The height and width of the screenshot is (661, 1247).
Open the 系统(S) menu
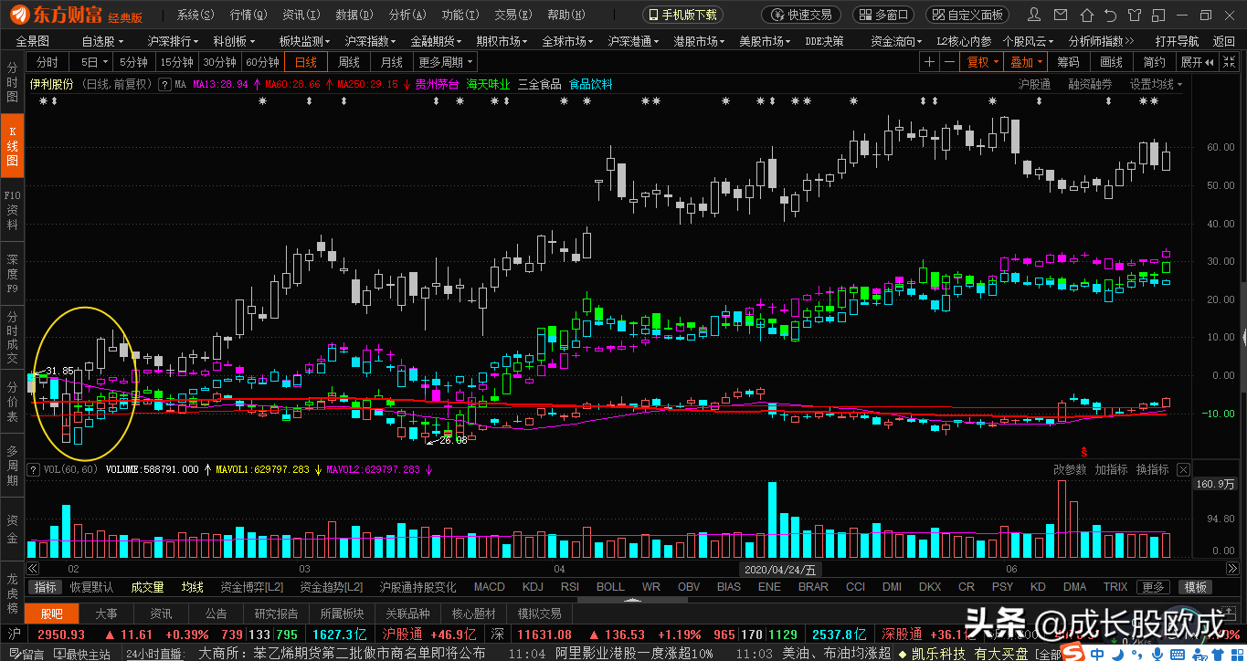[x=196, y=15]
